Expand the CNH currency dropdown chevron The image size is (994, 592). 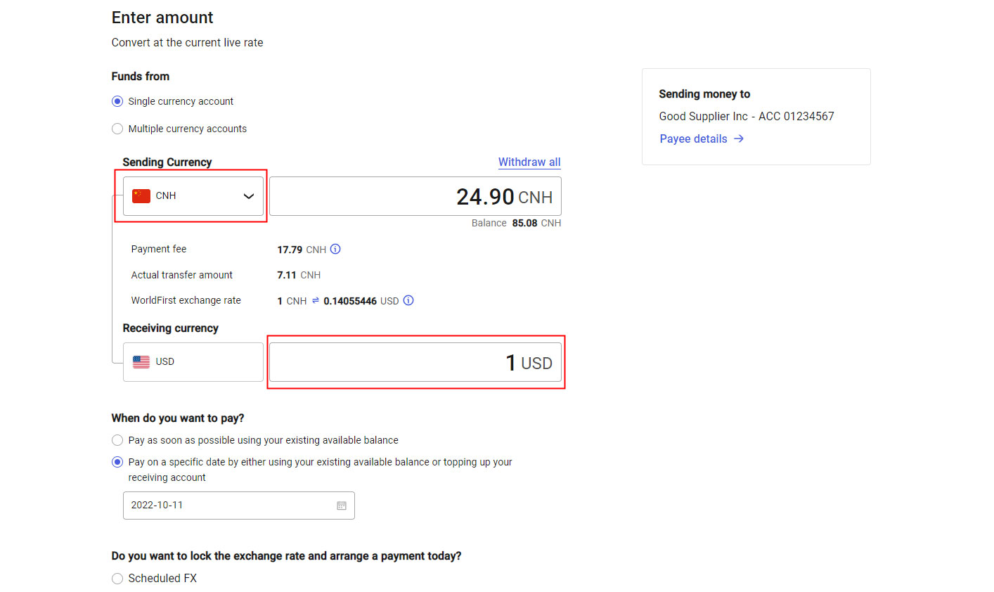point(248,196)
